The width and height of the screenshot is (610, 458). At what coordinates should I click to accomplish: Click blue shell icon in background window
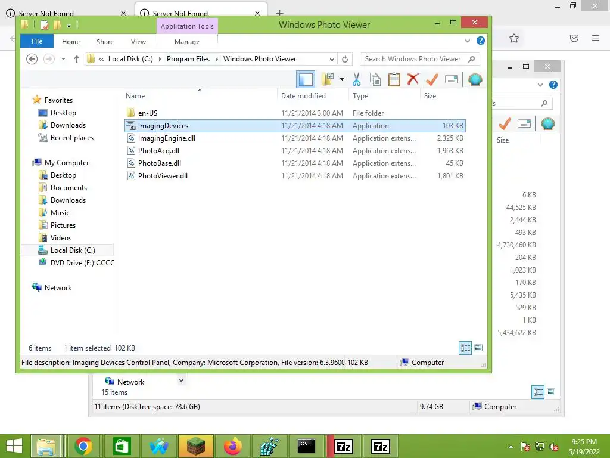coord(548,124)
